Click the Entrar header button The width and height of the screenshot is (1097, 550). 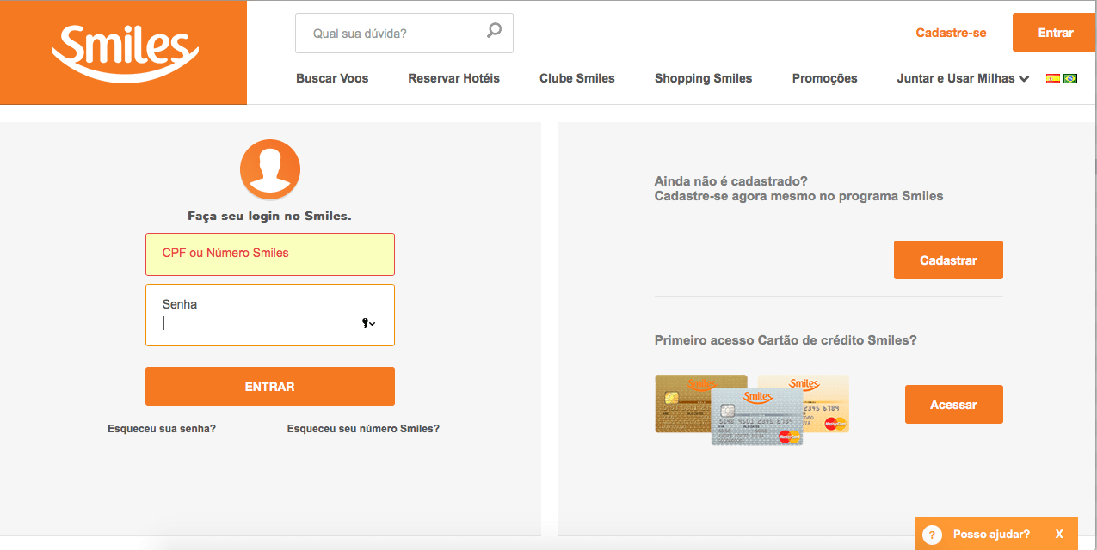(1055, 33)
